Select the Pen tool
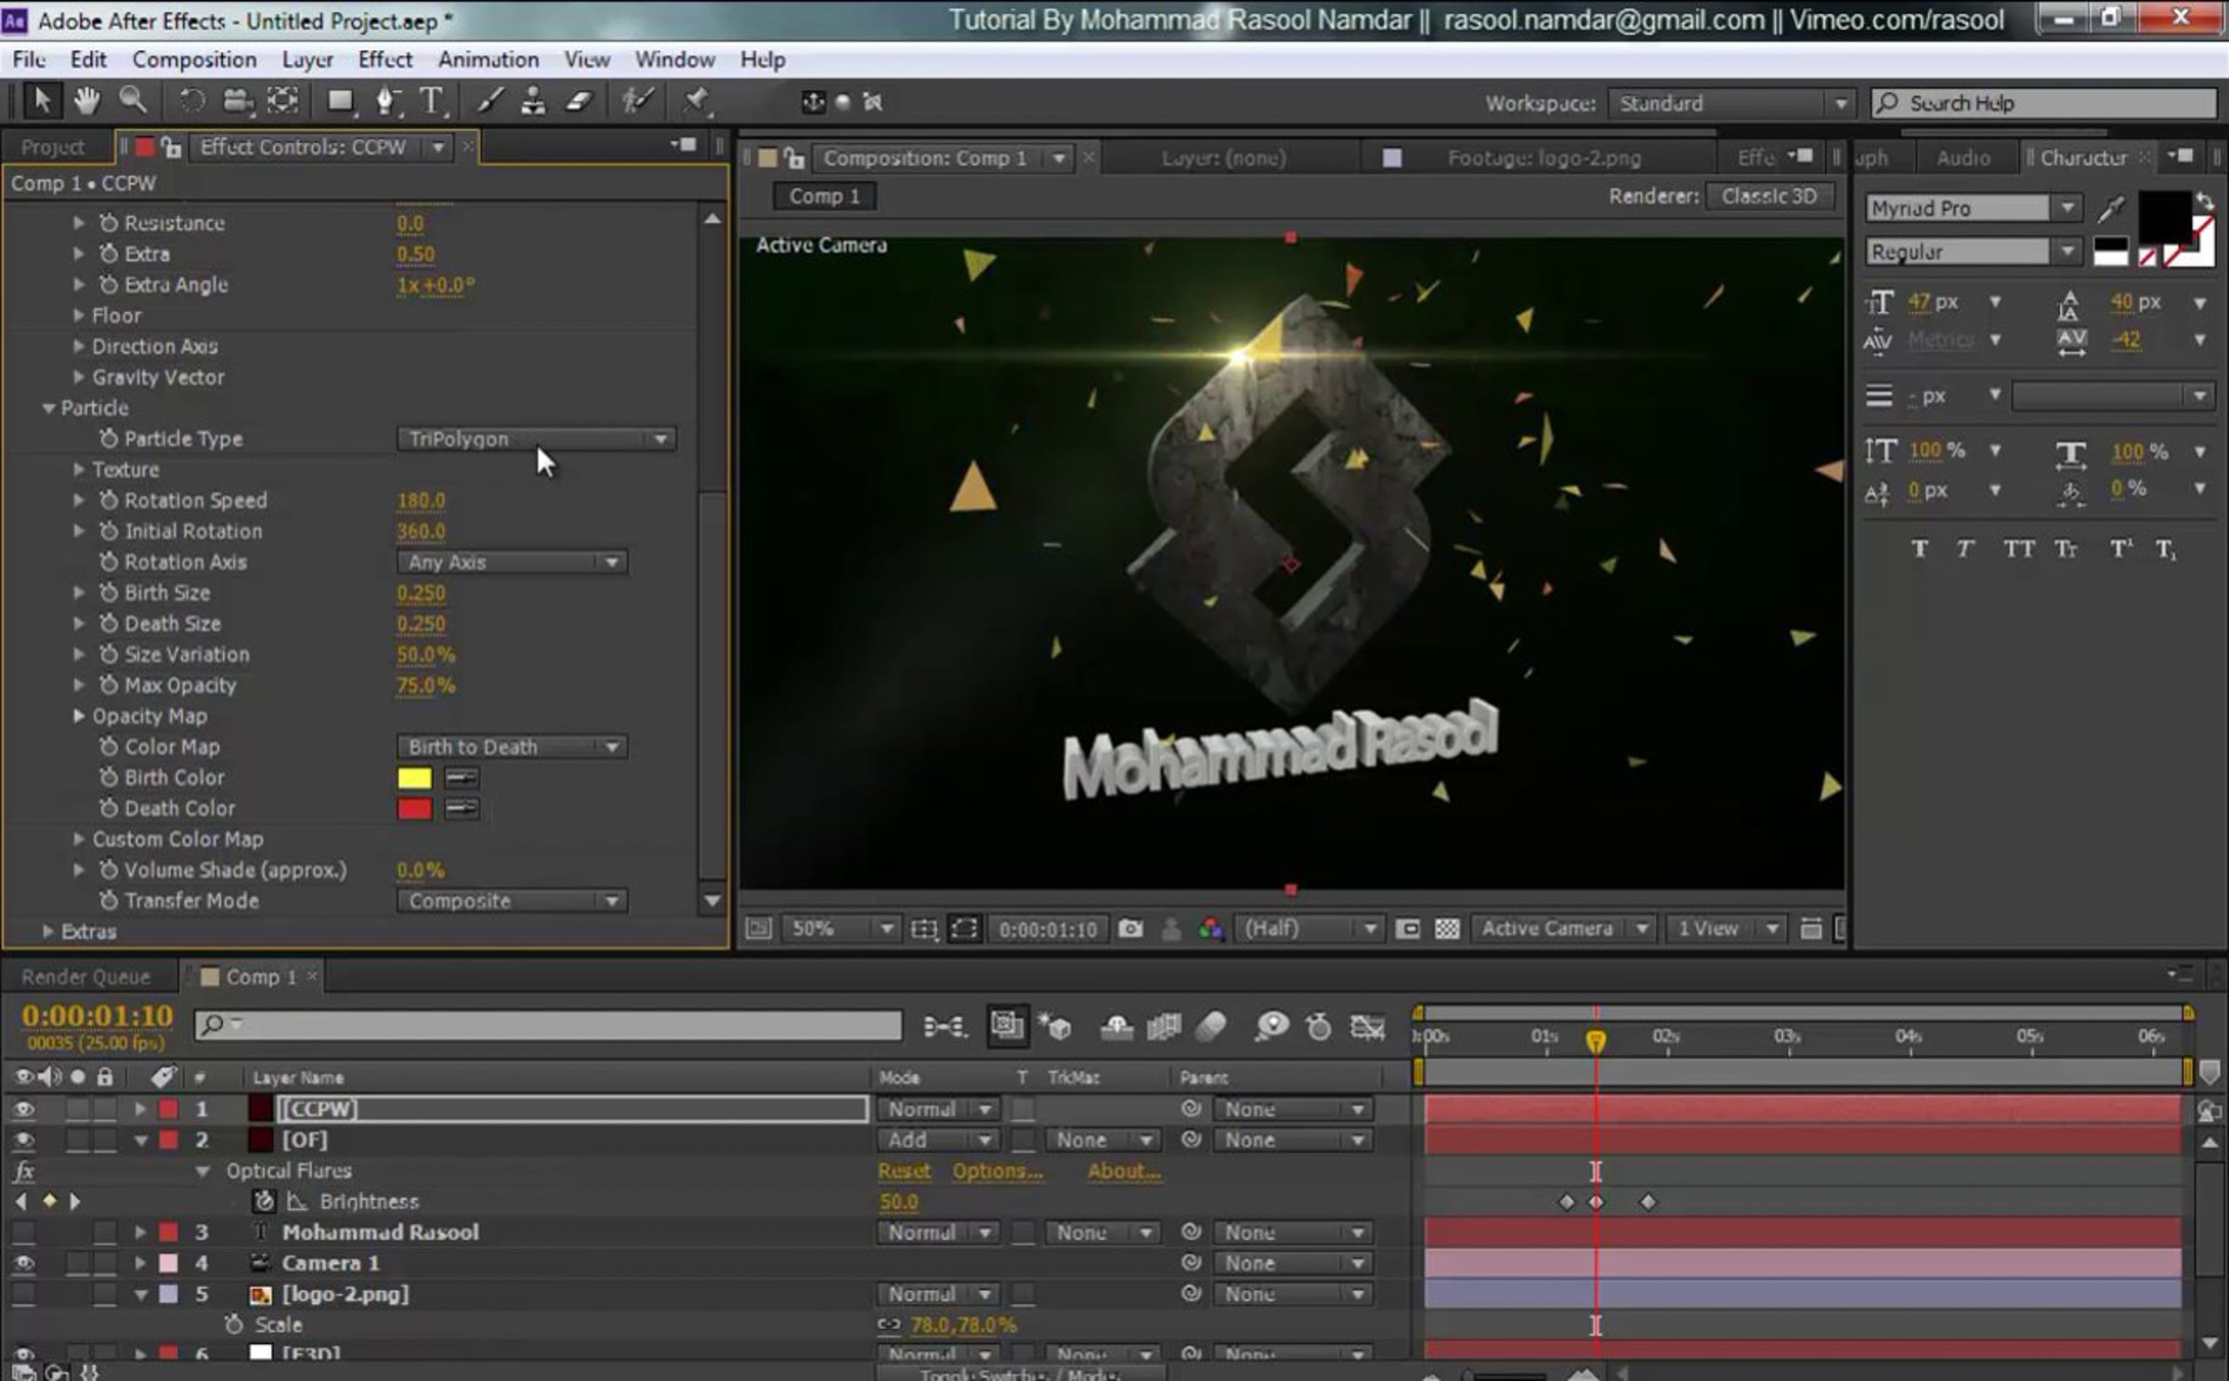Viewport: 2229px width, 1381px height. (x=386, y=100)
